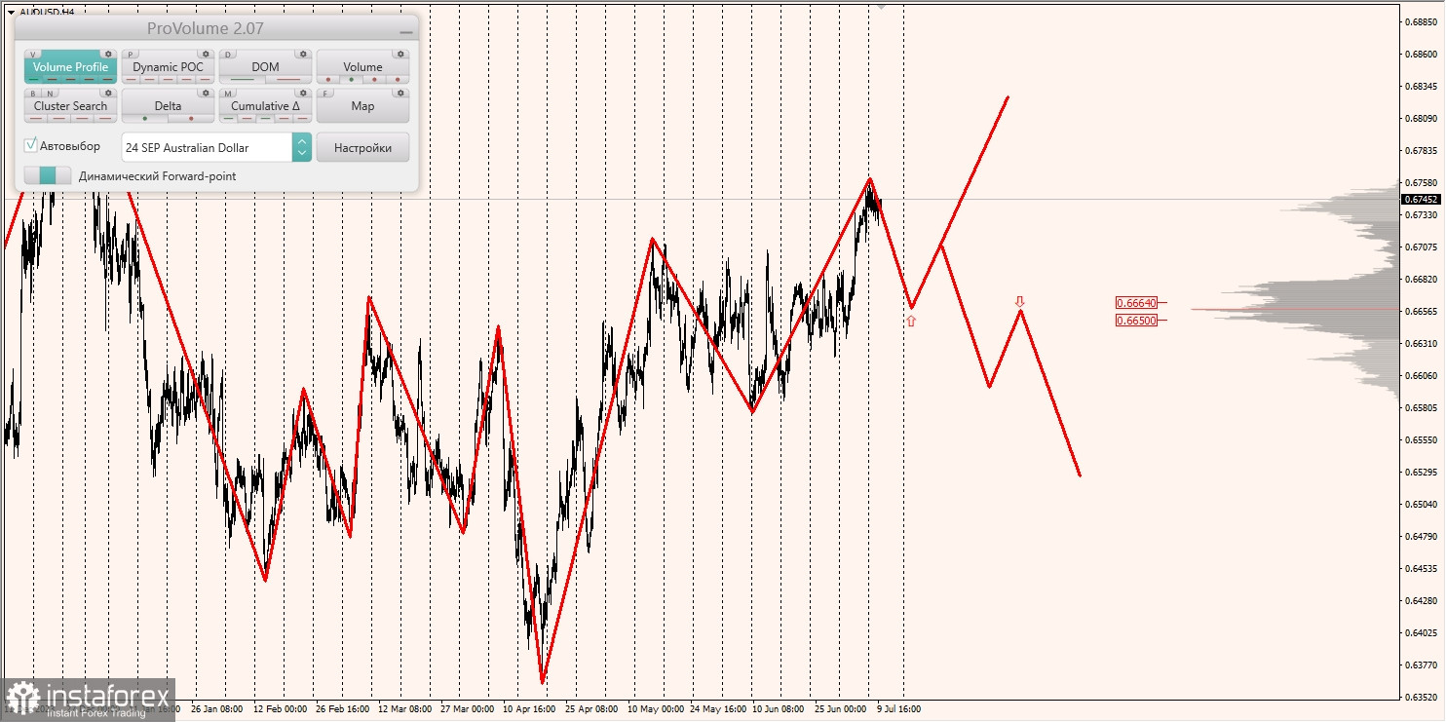1446x722 pixels.
Task: Minimize the ProVolume 2.07 panel
Action: 405,31
